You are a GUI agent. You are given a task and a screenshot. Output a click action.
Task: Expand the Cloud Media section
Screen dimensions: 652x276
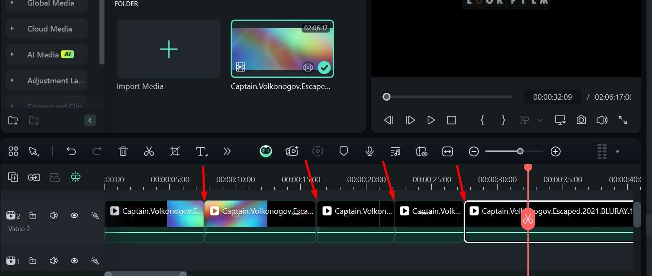coord(12,29)
